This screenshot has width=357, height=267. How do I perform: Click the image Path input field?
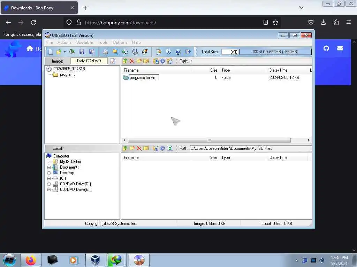click(x=251, y=61)
